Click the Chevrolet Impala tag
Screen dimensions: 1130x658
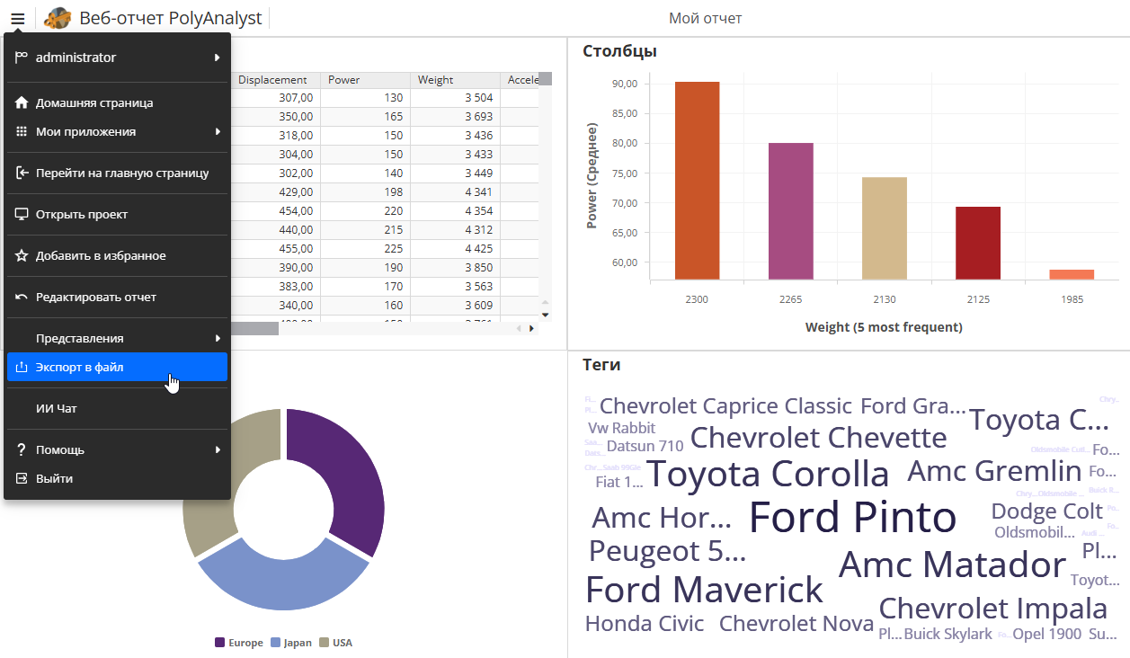[992, 609]
